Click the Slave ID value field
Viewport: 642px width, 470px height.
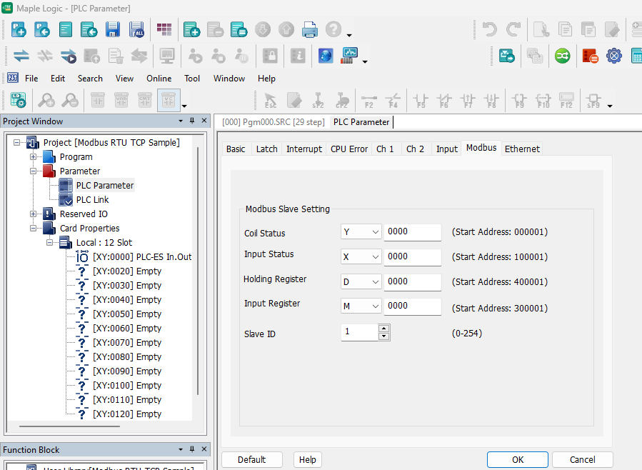(359, 332)
